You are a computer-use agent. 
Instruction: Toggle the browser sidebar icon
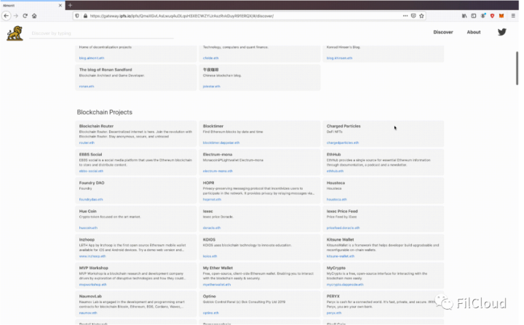click(x=474, y=16)
